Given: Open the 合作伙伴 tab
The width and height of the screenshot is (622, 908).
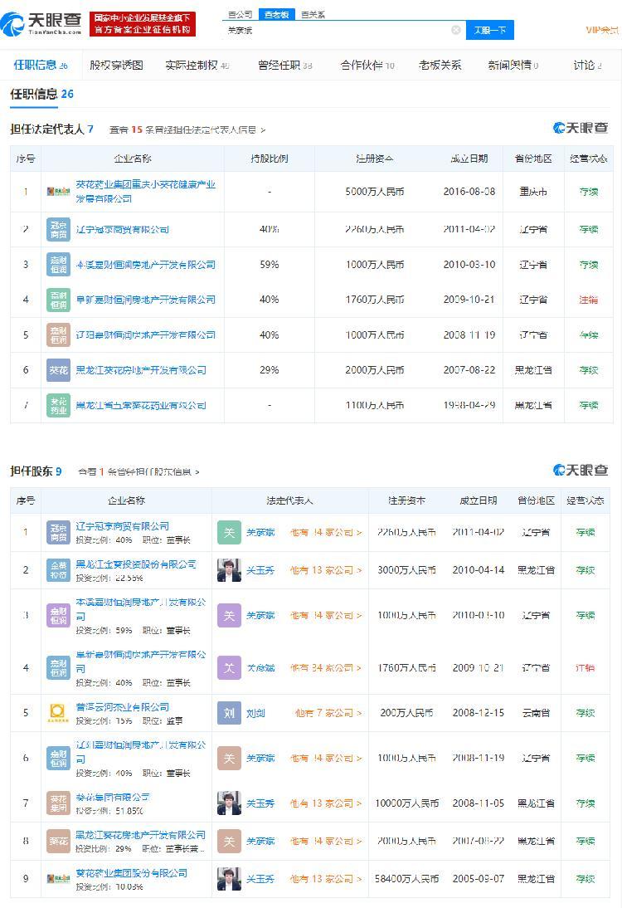Looking at the screenshot, I should pos(367,65).
